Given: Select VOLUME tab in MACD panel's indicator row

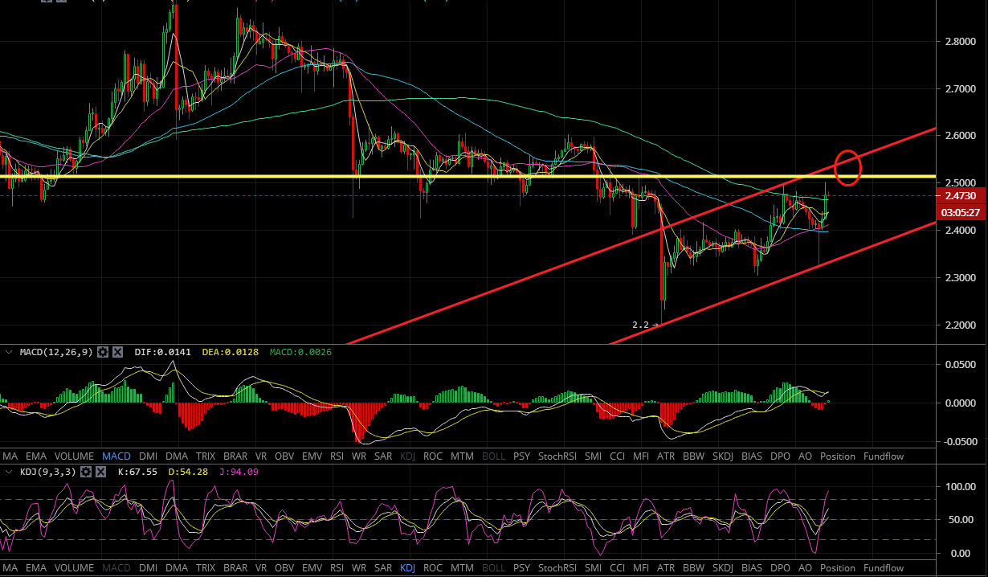Looking at the screenshot, I should (x=73, y=456).
